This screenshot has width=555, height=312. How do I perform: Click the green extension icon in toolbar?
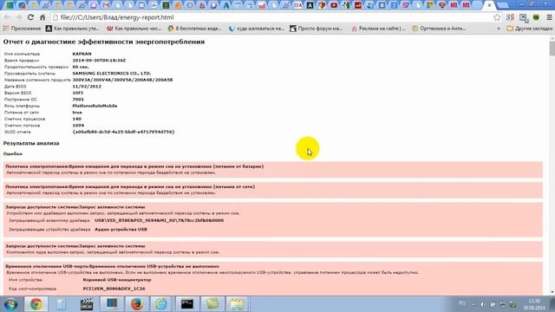tap(536, 17)
